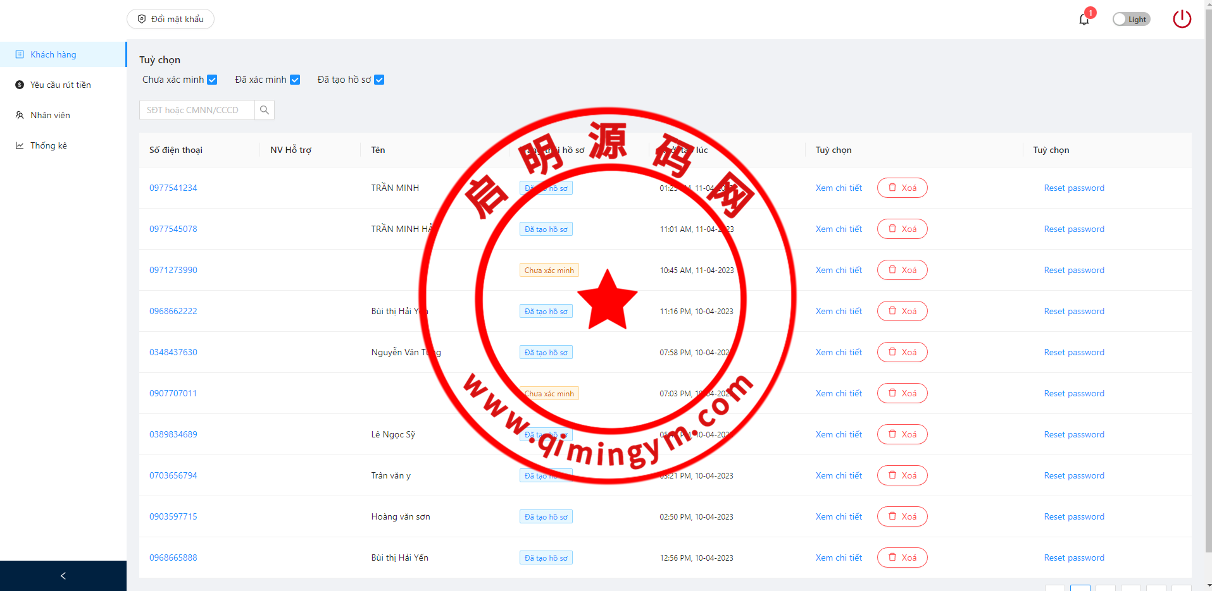The image size is (1212, 591).
Task: Click the search magnifier icon
Action: click(x=265, y=110)
